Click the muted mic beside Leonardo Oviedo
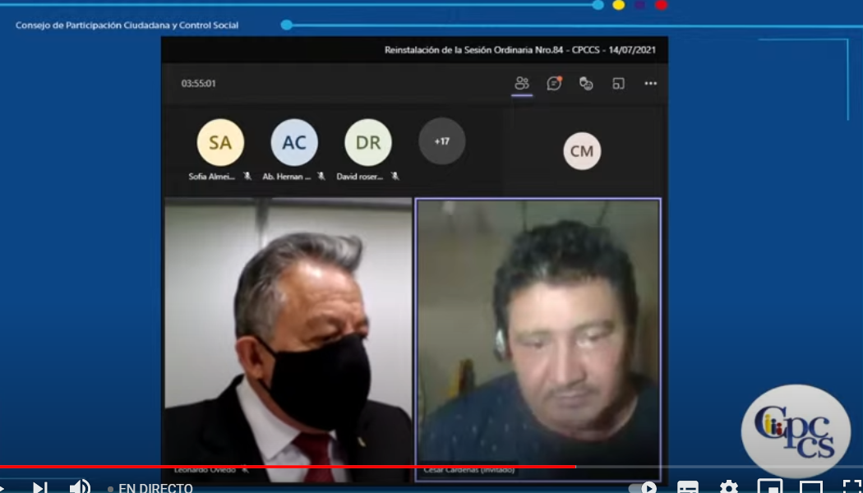863x493 pixels. point(245,470)
